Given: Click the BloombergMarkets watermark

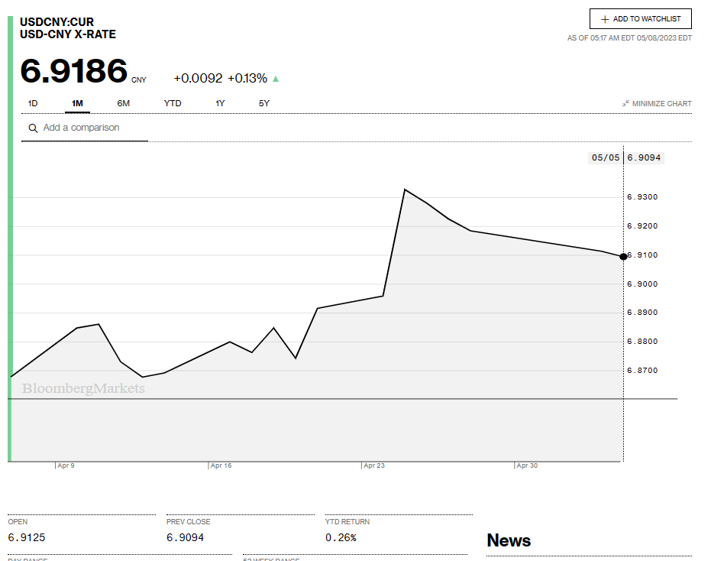Looking at the screenshot, I should click(x=83, y=389).
